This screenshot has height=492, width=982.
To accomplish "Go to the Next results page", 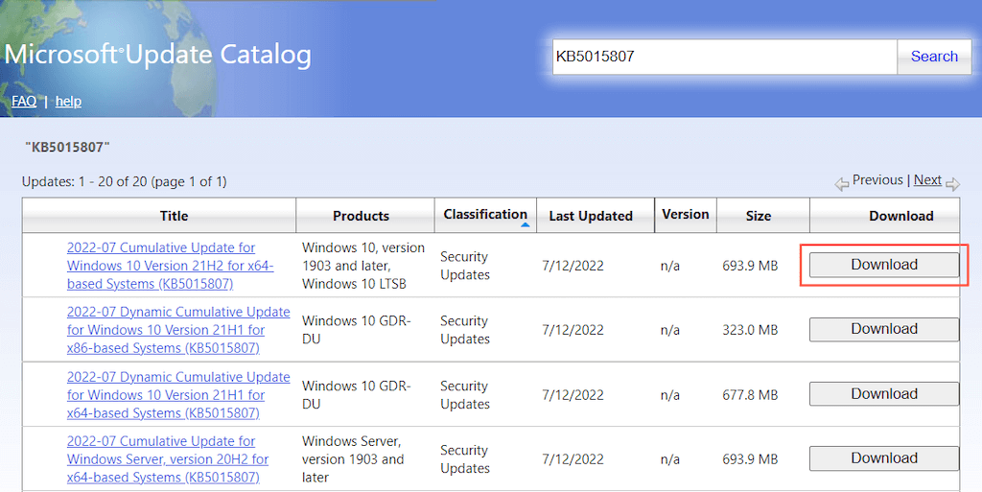I will [927, 180].
